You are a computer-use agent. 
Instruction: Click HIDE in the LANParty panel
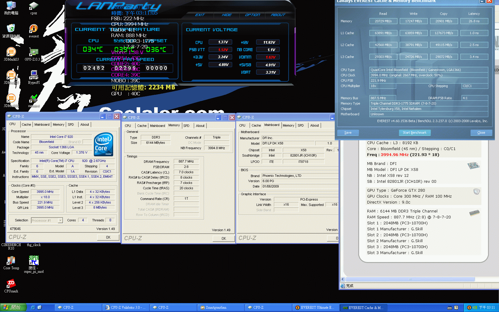coord(226,15)
